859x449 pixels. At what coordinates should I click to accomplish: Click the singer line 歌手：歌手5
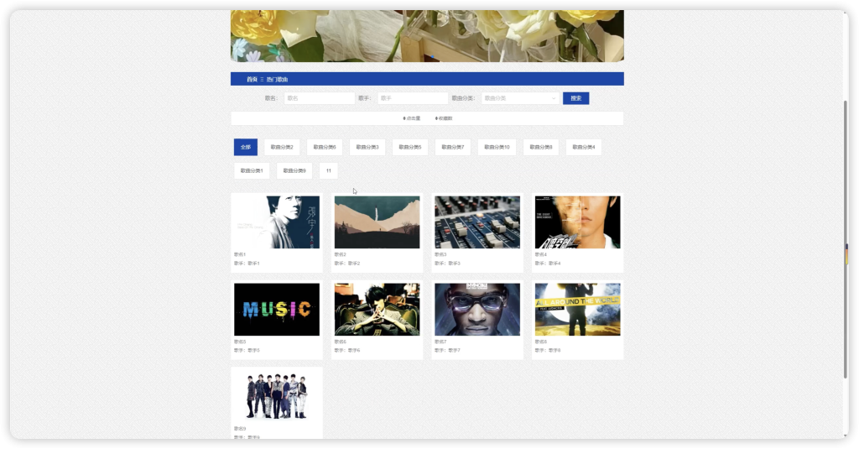[247, 350]
